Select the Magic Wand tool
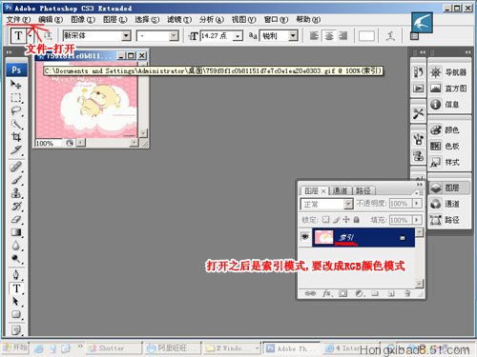Viewport: 477px width, 357px height. 15,124
